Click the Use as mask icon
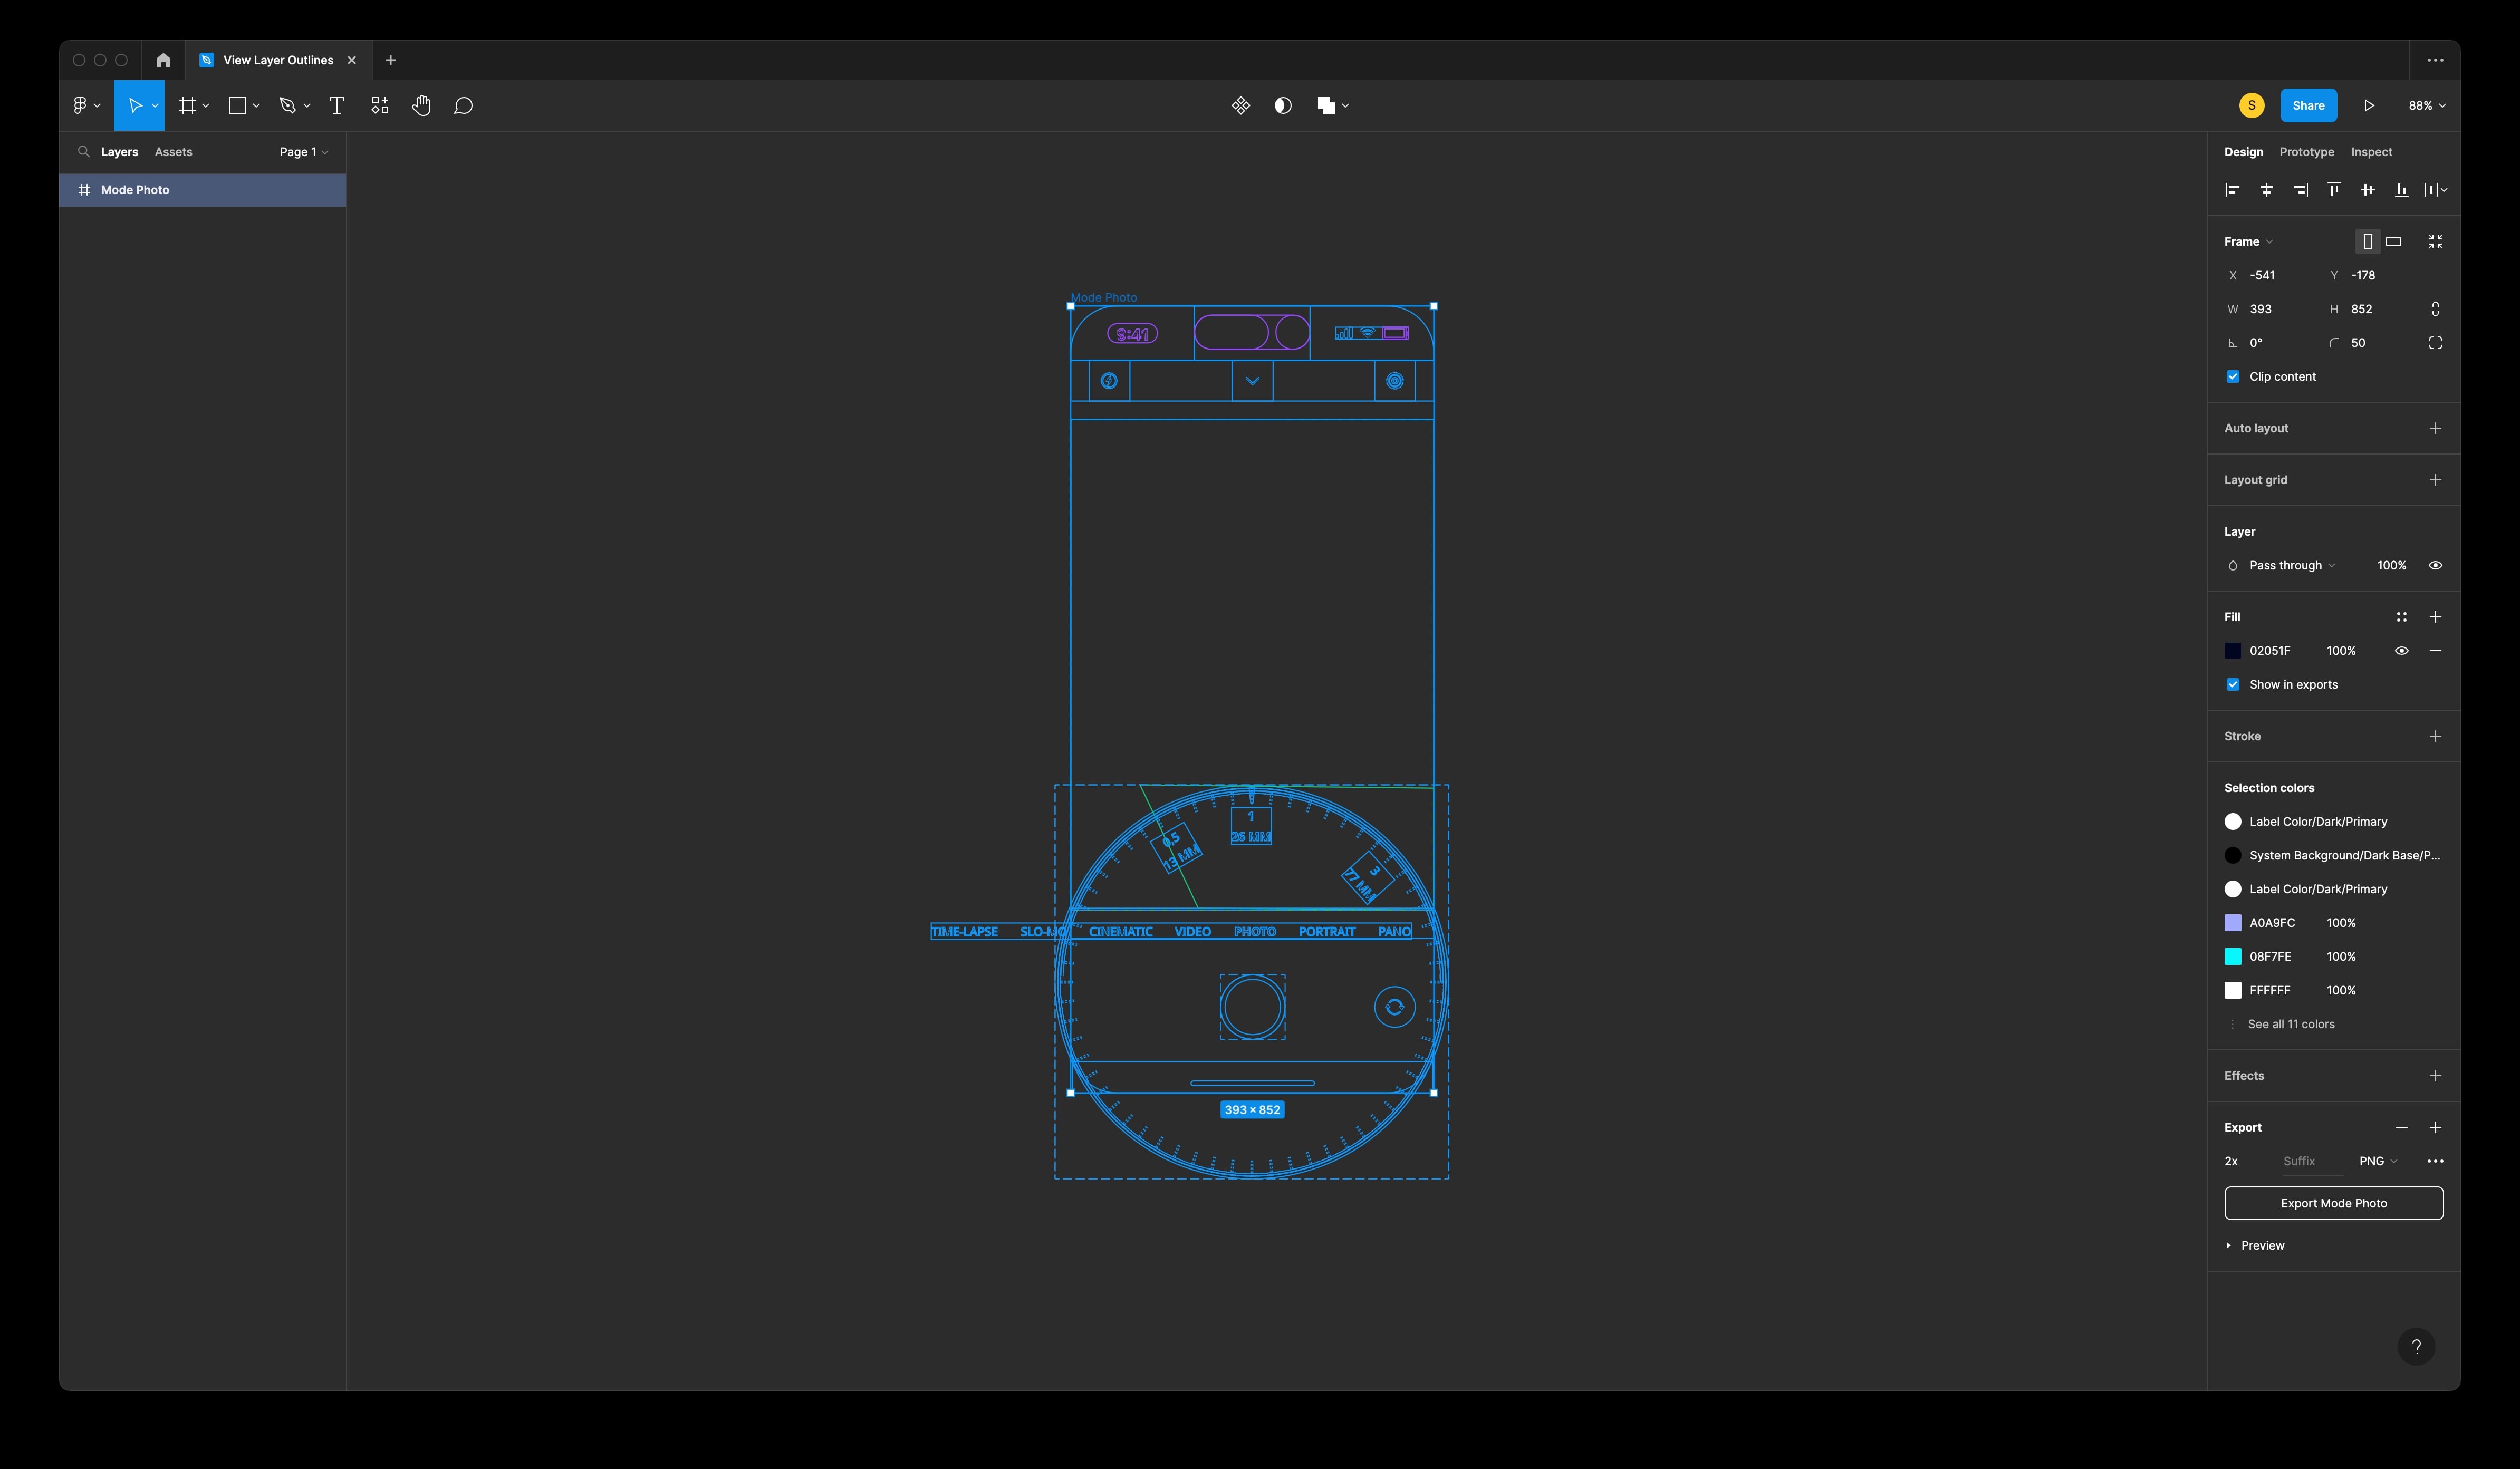2520x1469 pixels. click(1283, 105)
